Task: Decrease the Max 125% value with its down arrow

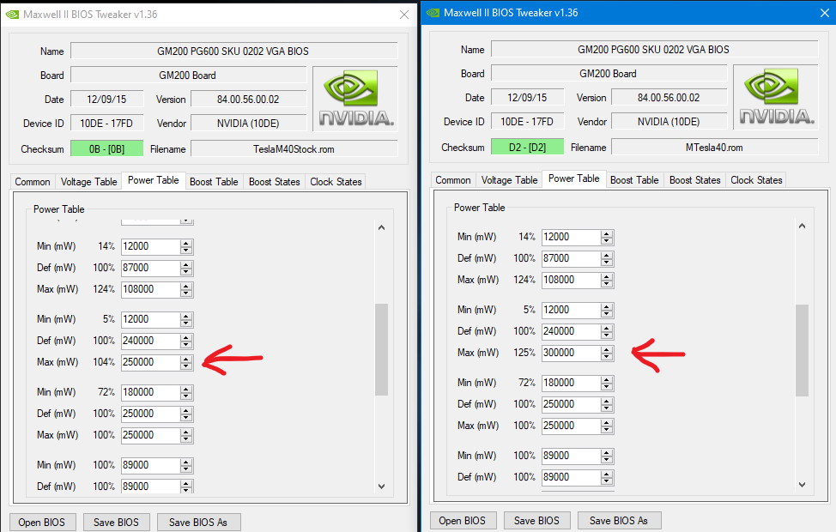Action: pos(607,357)
